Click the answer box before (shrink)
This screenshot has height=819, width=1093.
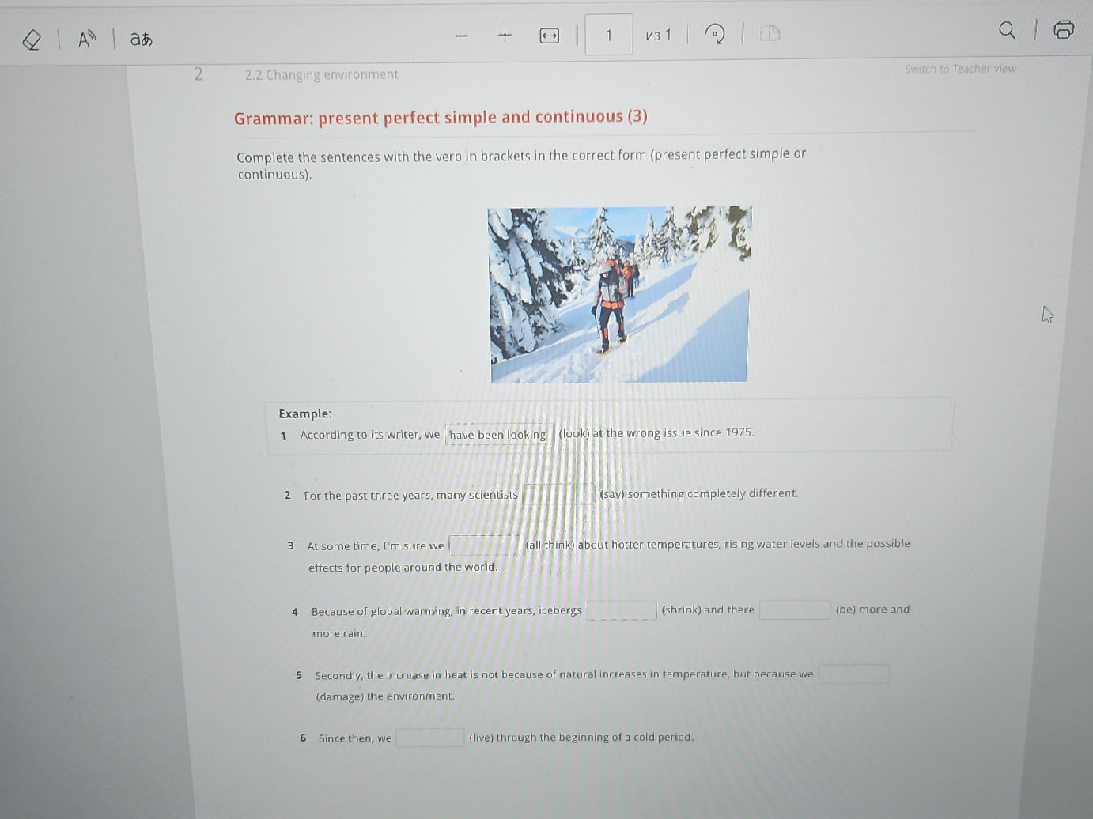622,610
